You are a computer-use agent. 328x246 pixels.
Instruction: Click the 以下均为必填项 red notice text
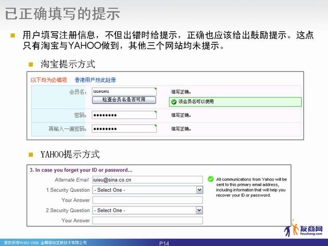[48, 80]
